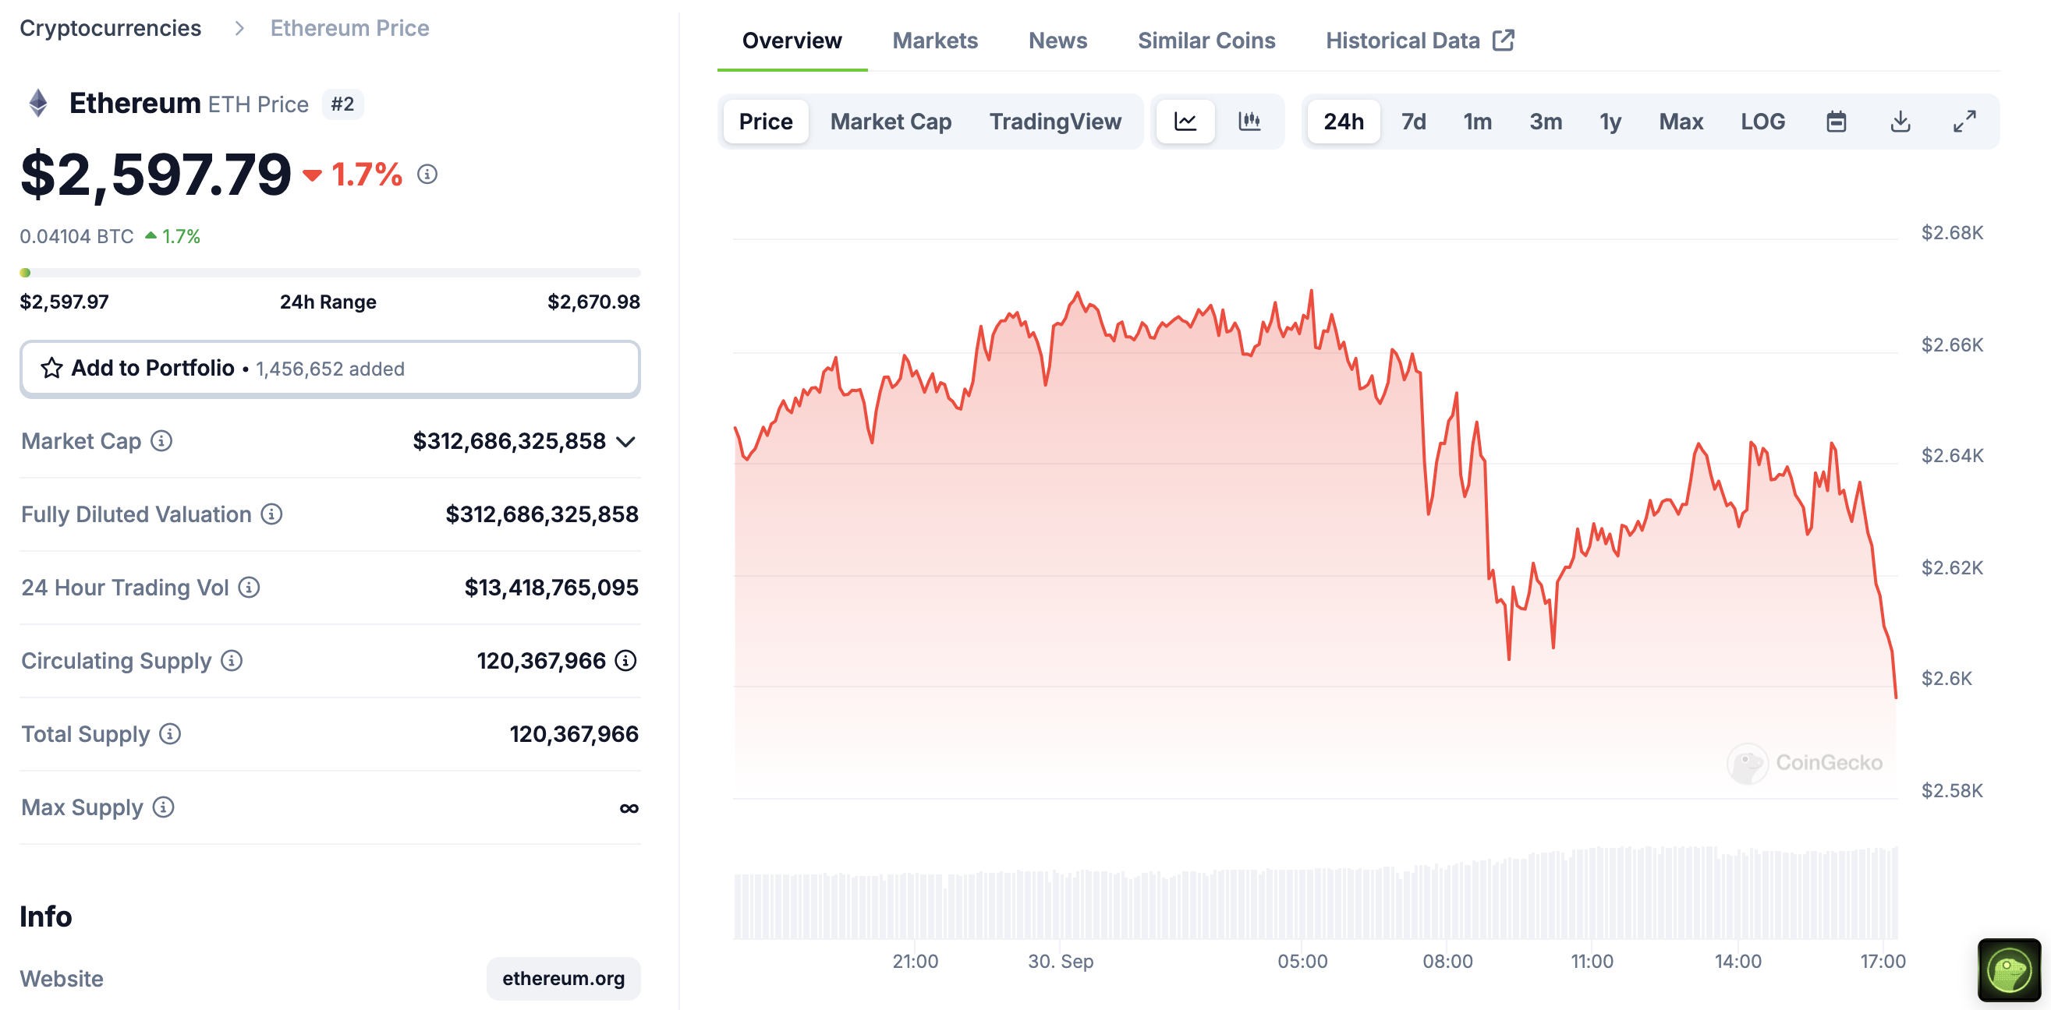The image size is (2051, 1010).
Task: Click the $2,597.79 price value
Action: click(156, 175)
